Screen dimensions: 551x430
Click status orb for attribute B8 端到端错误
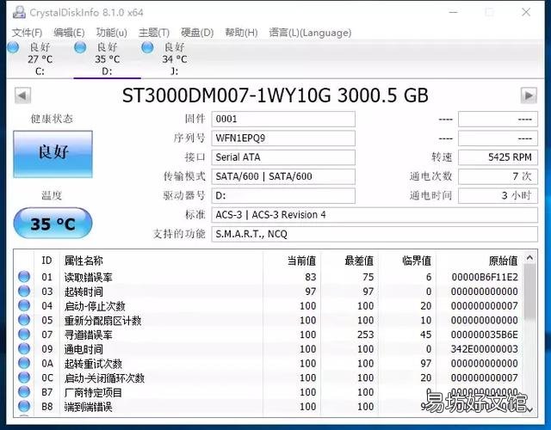pos(24,406)
